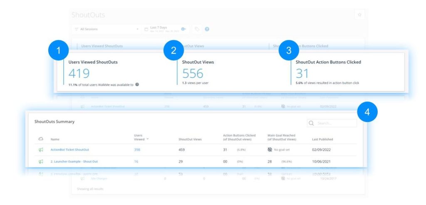Image resolution: width=426 pixels, height=205 pixels.
Task: Click the magnifier search icon
Action: click(311, 123)
